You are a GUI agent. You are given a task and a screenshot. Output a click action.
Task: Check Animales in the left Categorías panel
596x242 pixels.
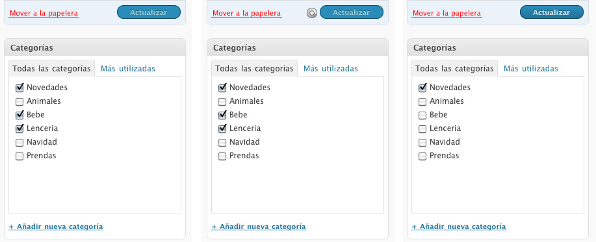click(x=19, y=102)
